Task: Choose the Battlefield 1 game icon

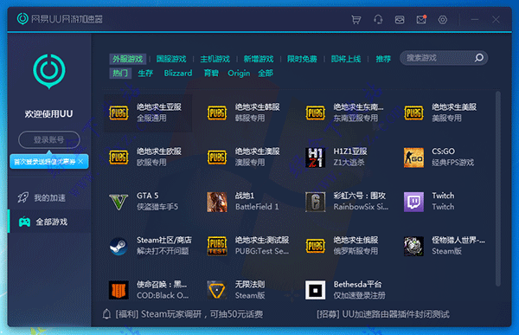Action: pos(217,202)
